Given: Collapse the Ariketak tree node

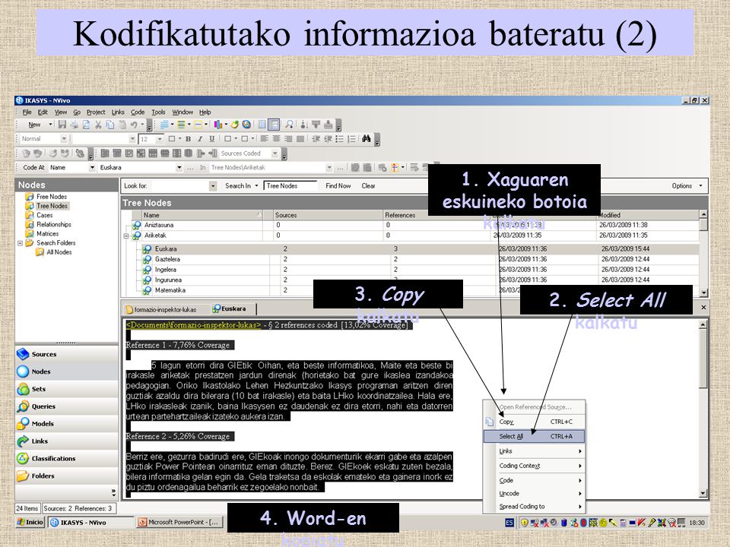Looking at the screenshot, I should 126,236.
